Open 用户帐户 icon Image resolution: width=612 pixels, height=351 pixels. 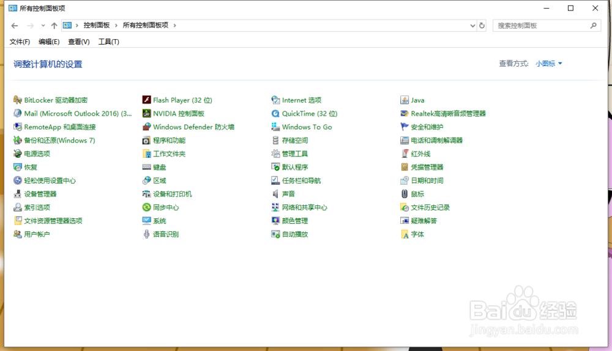click(18, 234)
